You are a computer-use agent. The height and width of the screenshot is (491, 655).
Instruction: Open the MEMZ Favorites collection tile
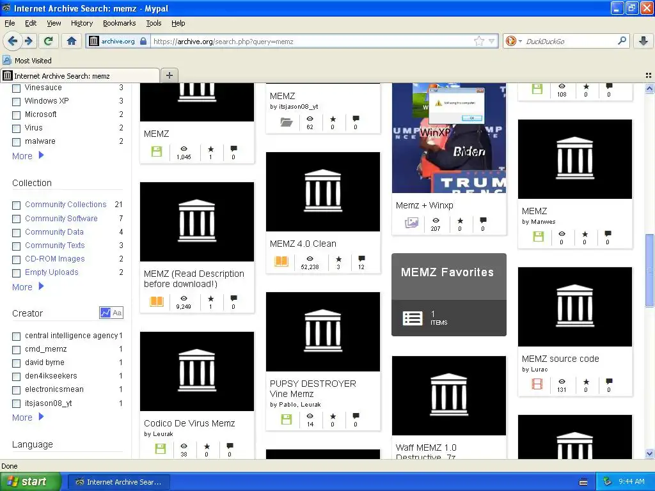(448, 294)
